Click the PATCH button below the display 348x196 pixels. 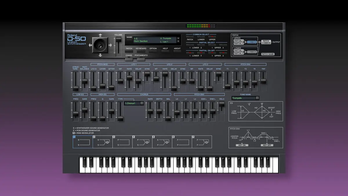(x=129, y=51)
